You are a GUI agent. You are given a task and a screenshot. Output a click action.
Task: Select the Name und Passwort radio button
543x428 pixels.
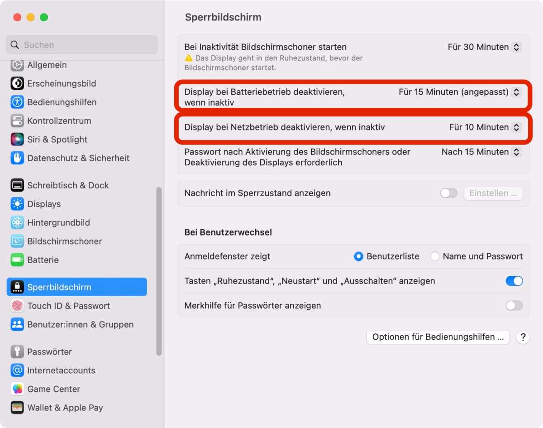[435, 256]
